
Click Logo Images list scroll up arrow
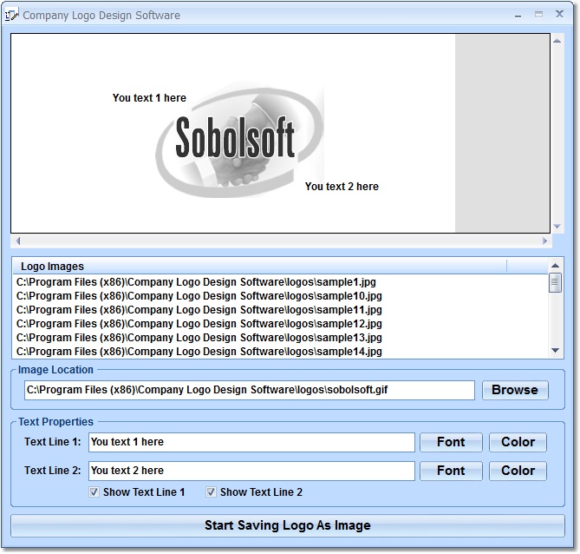(x=555, y=266)
